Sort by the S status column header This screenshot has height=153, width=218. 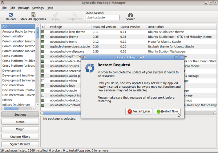click(43, 27)
